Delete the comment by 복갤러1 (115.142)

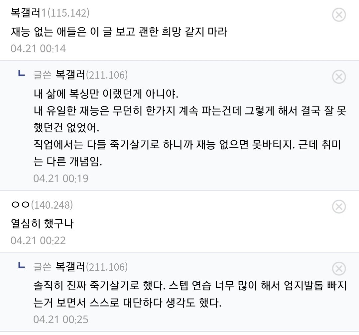click(x=339, y=15)
